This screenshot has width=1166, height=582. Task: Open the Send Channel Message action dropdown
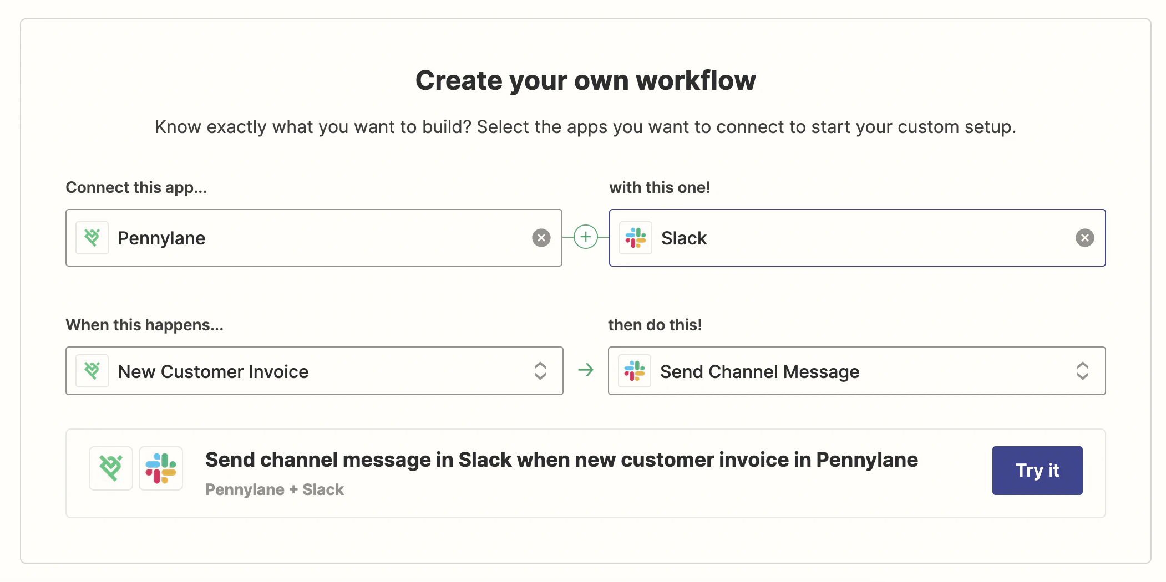[x=856, y=371]
